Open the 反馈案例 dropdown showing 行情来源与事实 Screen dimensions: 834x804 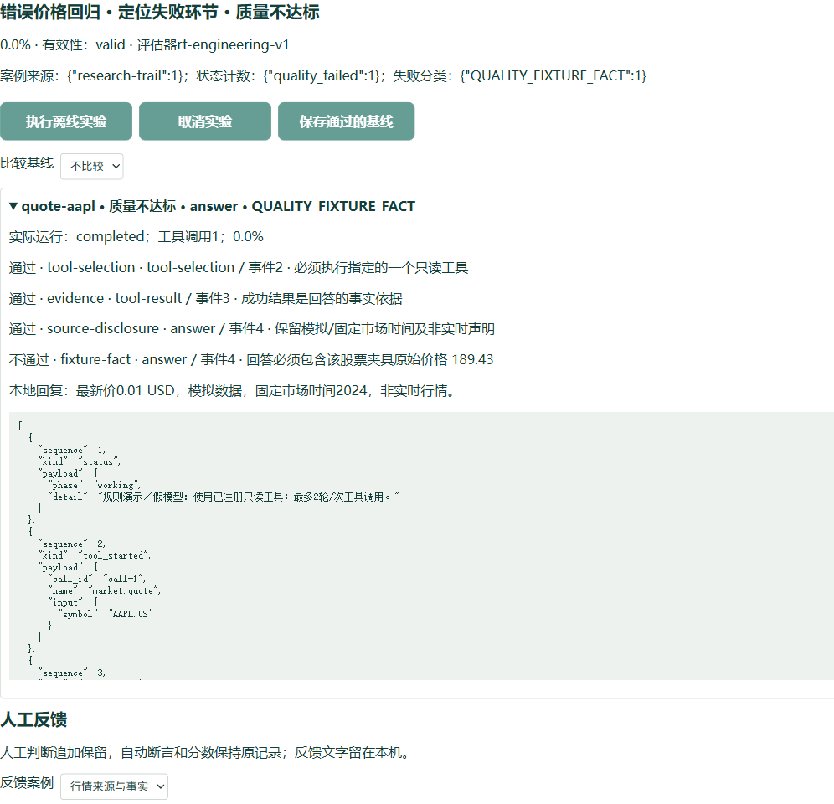[x=115, y=786]
